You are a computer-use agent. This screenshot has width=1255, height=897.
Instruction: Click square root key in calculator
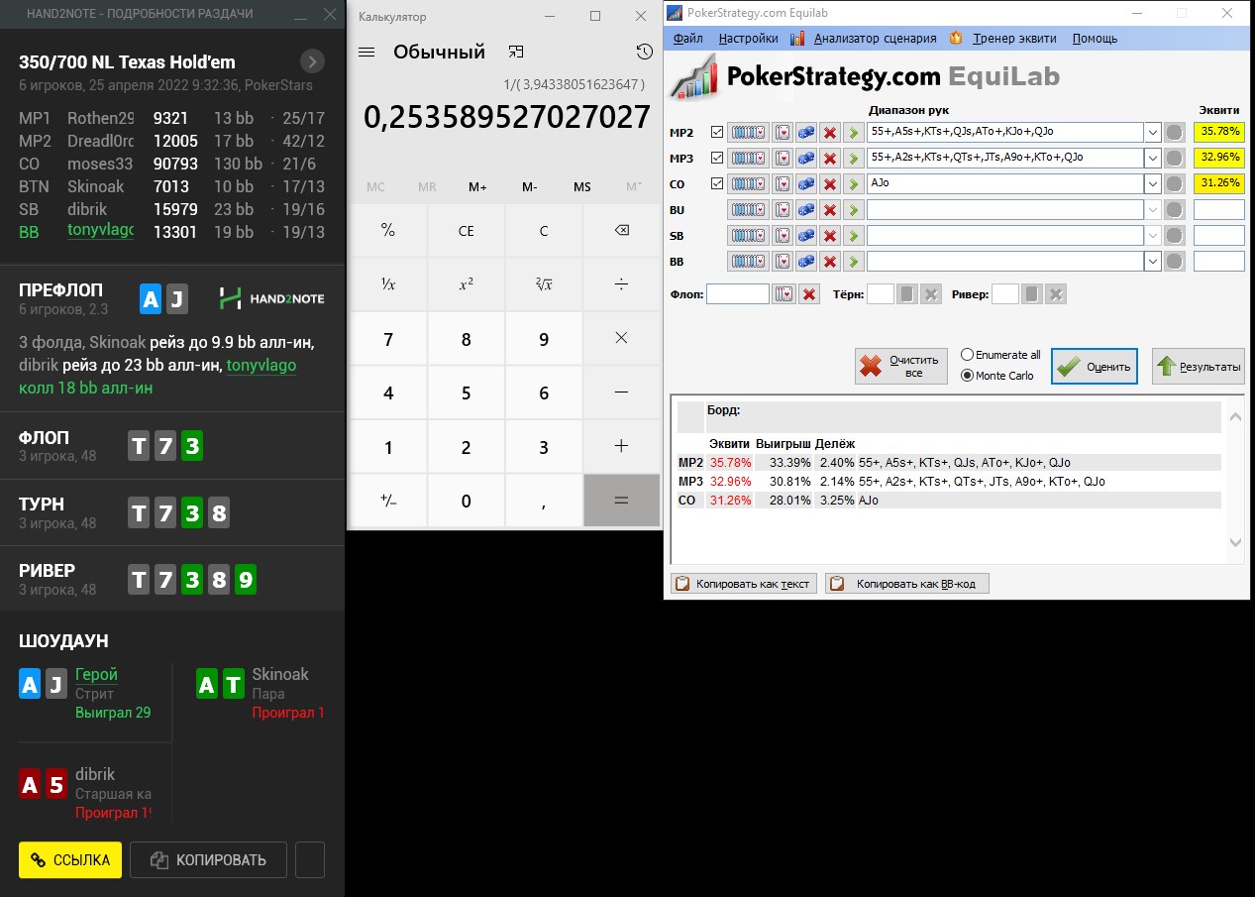[x=544, y=284]
